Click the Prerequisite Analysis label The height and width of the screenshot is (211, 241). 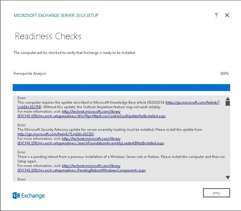pyautogui.click(x=30, y=74)
